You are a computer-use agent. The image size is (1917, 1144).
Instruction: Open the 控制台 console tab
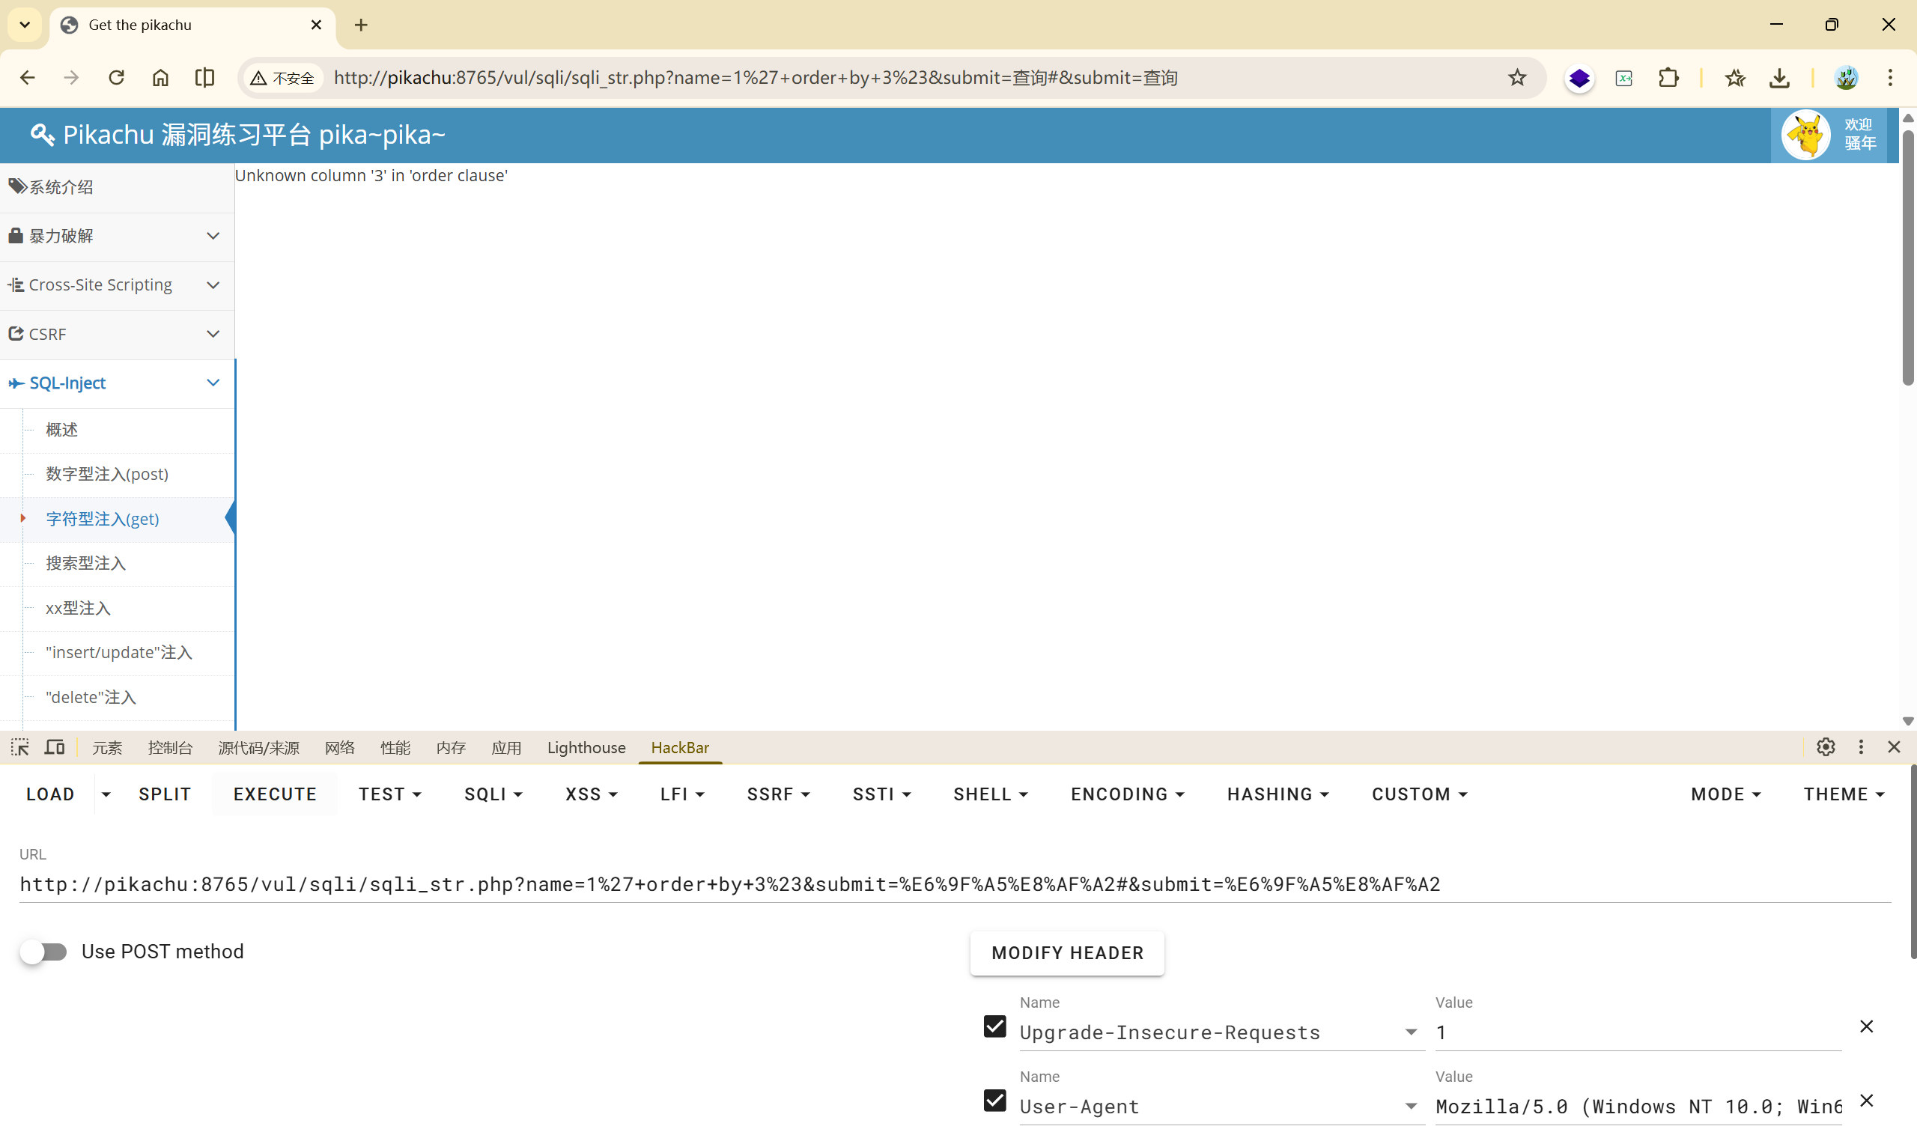tap(169, 747)
